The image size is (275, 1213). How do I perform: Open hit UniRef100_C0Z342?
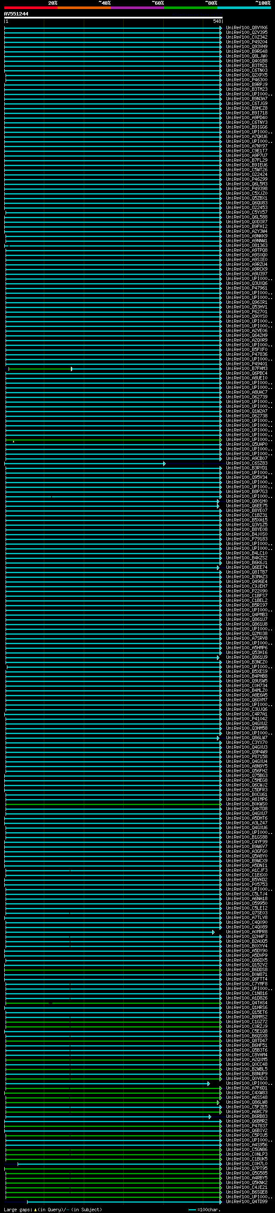click(x=247, y=37)
